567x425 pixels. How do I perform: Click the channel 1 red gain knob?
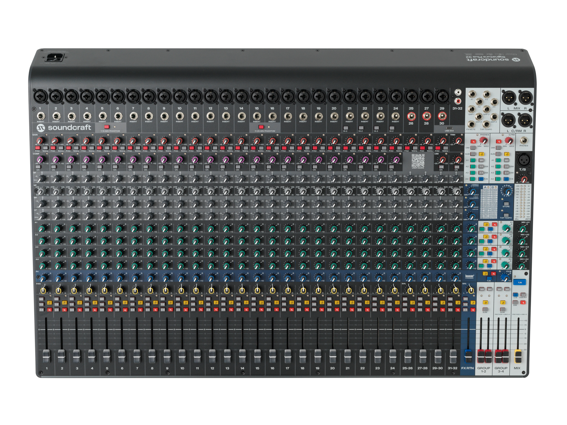40,141
